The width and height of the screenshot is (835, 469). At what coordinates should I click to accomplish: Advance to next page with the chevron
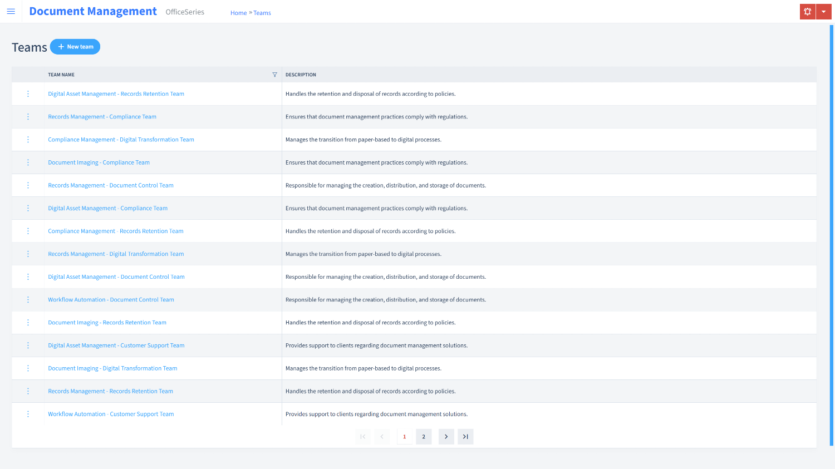click(x=446, y=436)
